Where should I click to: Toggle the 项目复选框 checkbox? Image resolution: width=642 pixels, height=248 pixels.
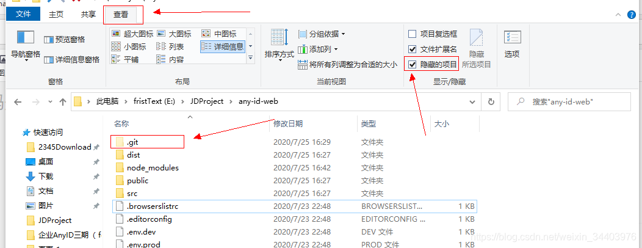[413, 34]
